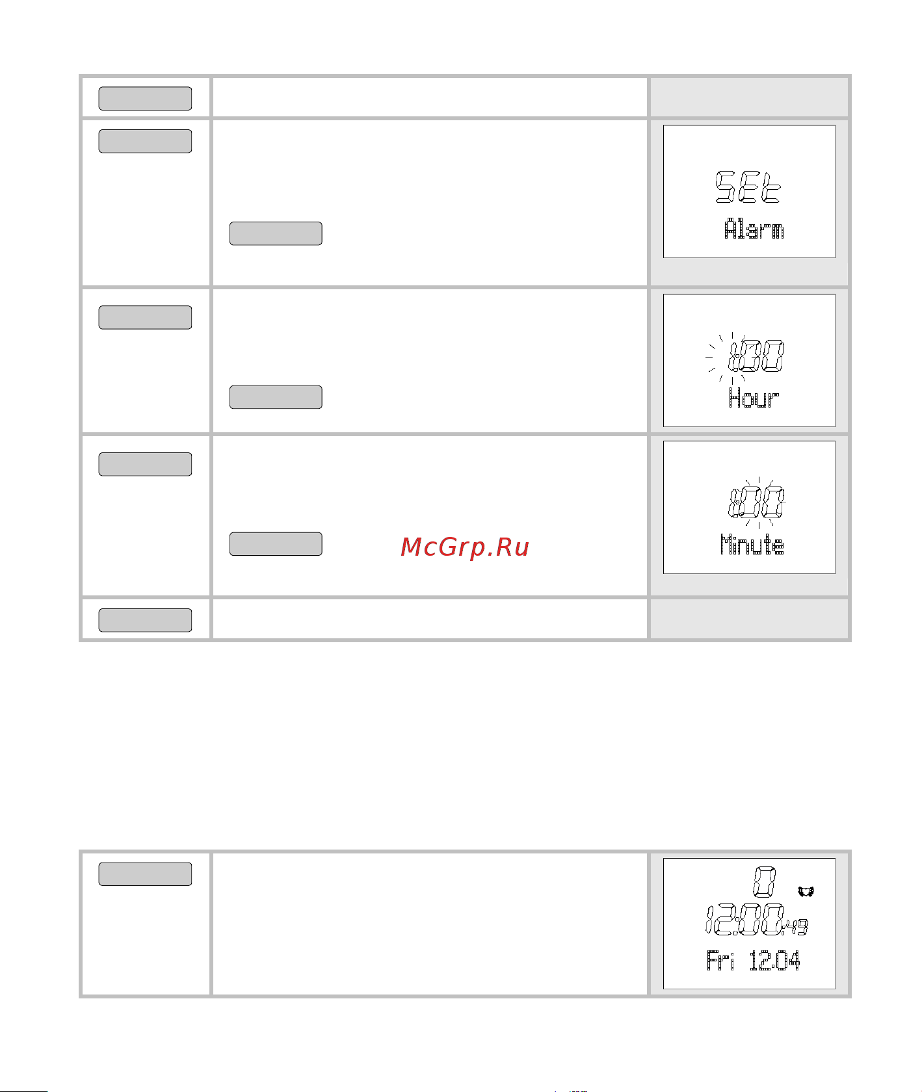Click the flashing hour digit above "Hour"
This screenshot has height=1092, width=922.
coord(733,356)
